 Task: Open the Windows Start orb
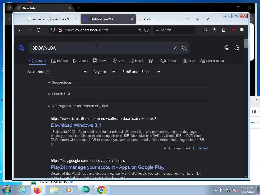[7, 190]
